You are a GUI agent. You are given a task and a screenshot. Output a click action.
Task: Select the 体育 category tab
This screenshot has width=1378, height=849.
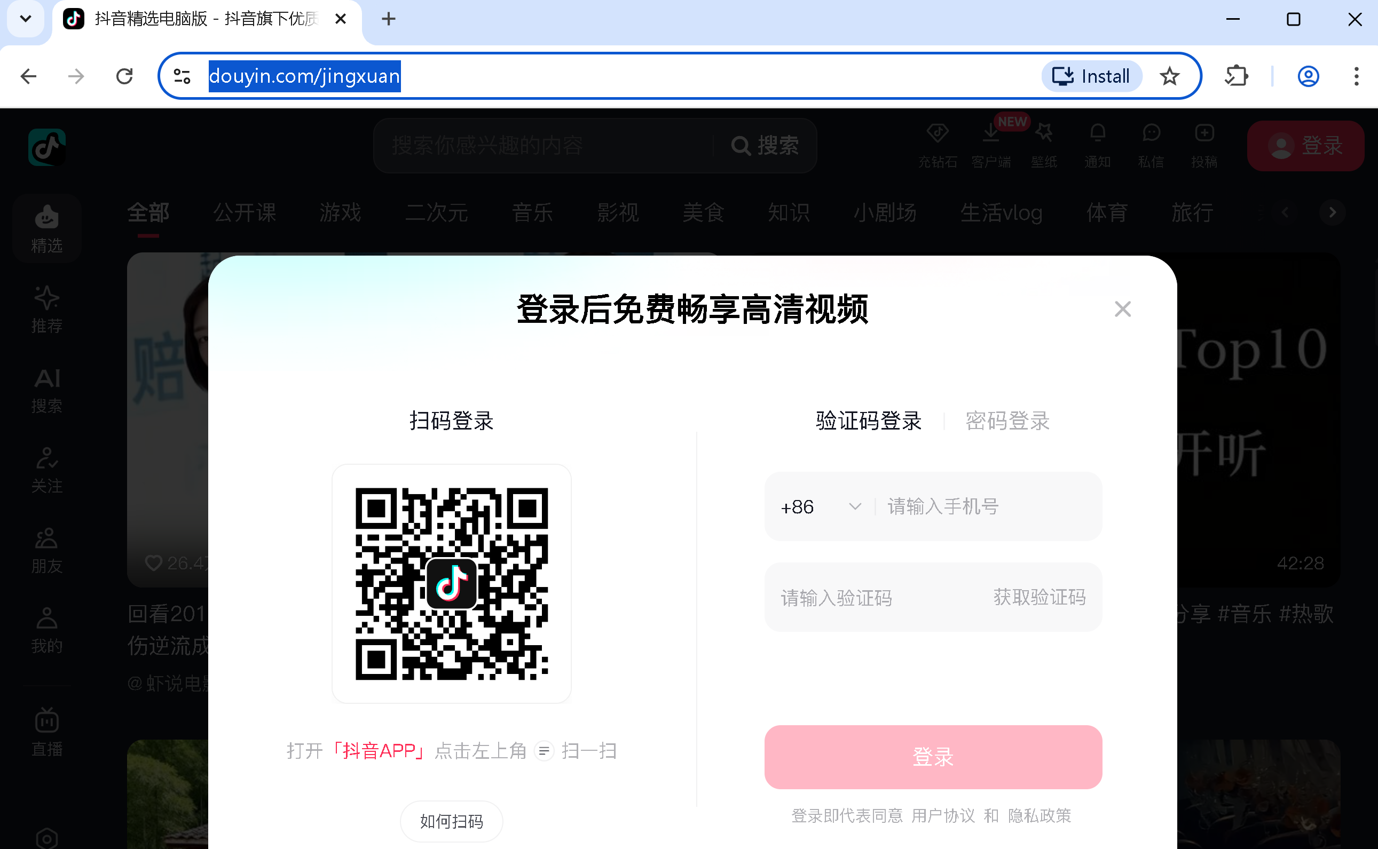[1107, 213]
